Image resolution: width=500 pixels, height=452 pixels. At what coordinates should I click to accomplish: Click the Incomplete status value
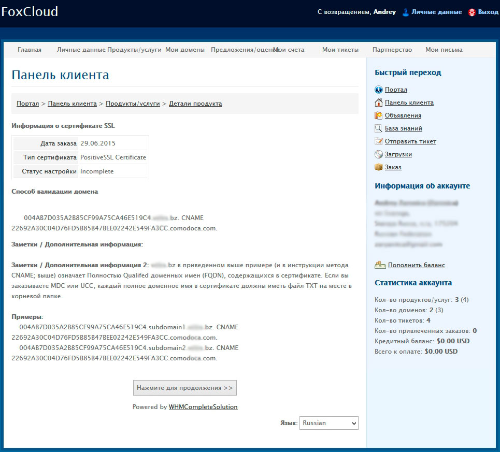point(97,171)
